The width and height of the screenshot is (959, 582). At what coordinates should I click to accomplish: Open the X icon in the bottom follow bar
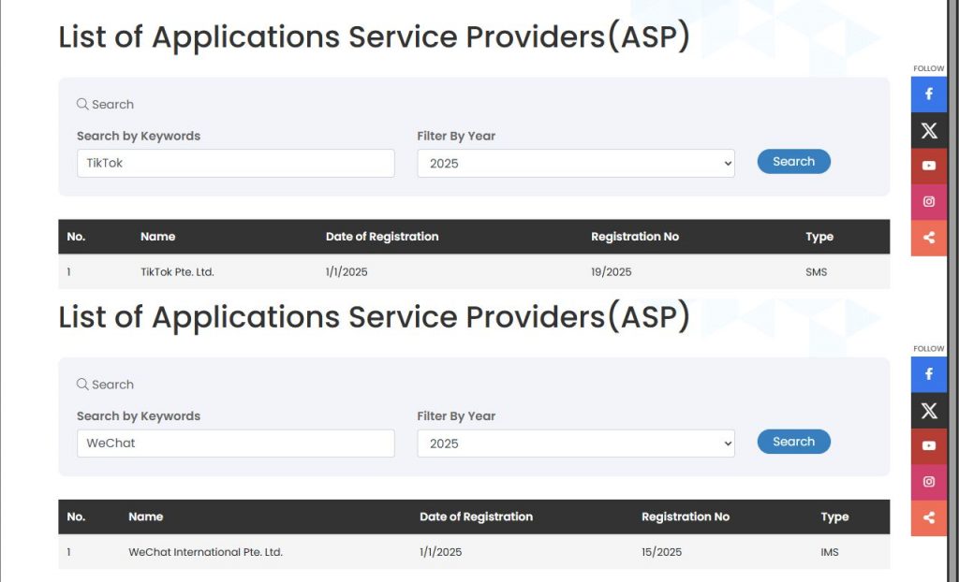pos(928,410)
